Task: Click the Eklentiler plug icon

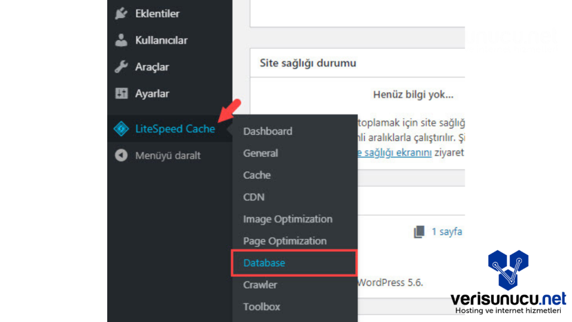Action: [121, 13]
